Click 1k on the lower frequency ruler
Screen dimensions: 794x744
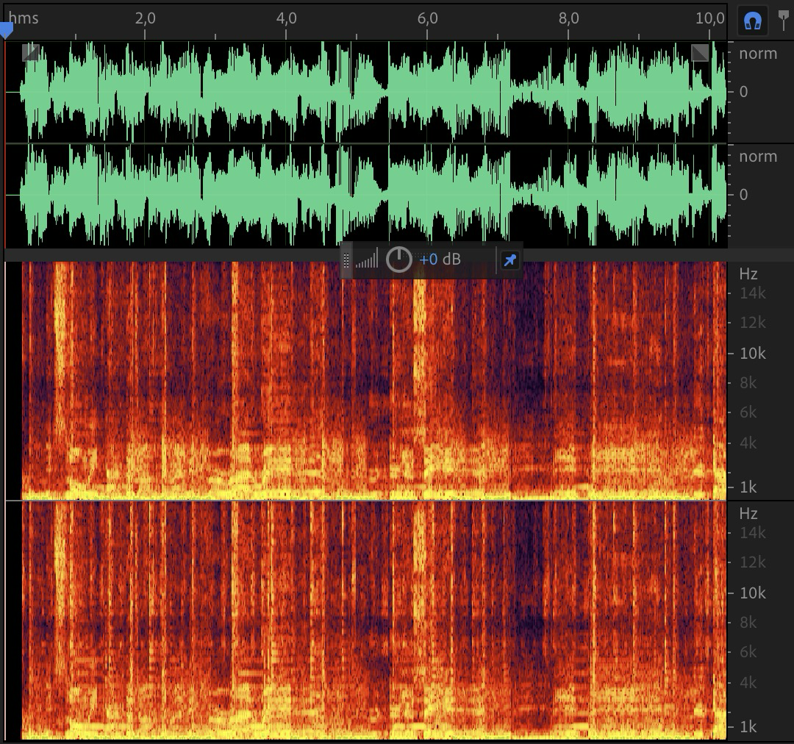point(748,727)
